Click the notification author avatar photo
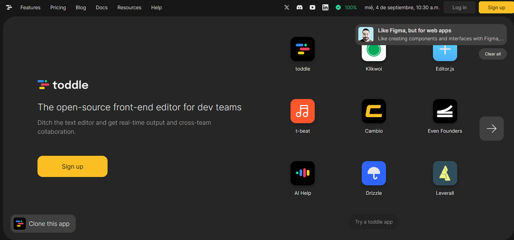The height and width of the screenshot is (240, 514). (x=366, y=34)
